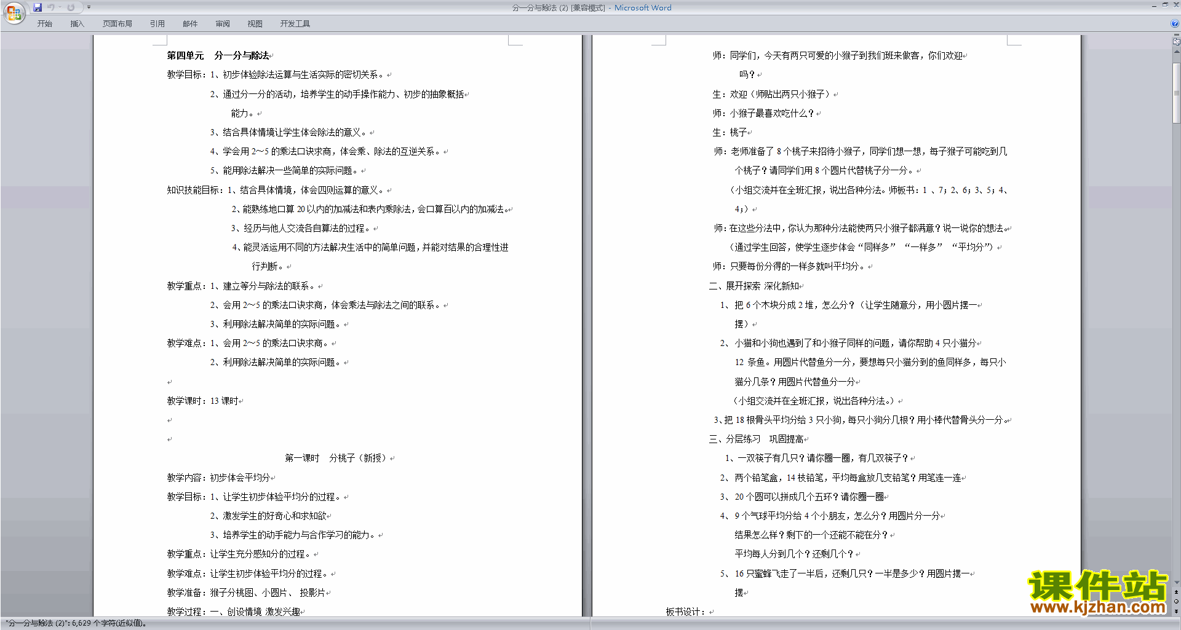Click the line 3、结合具体情境让学生体会除法的意义。

289,132
